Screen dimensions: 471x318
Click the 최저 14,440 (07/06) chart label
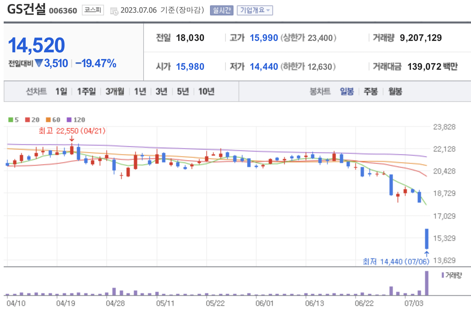[x=396, y=262]
